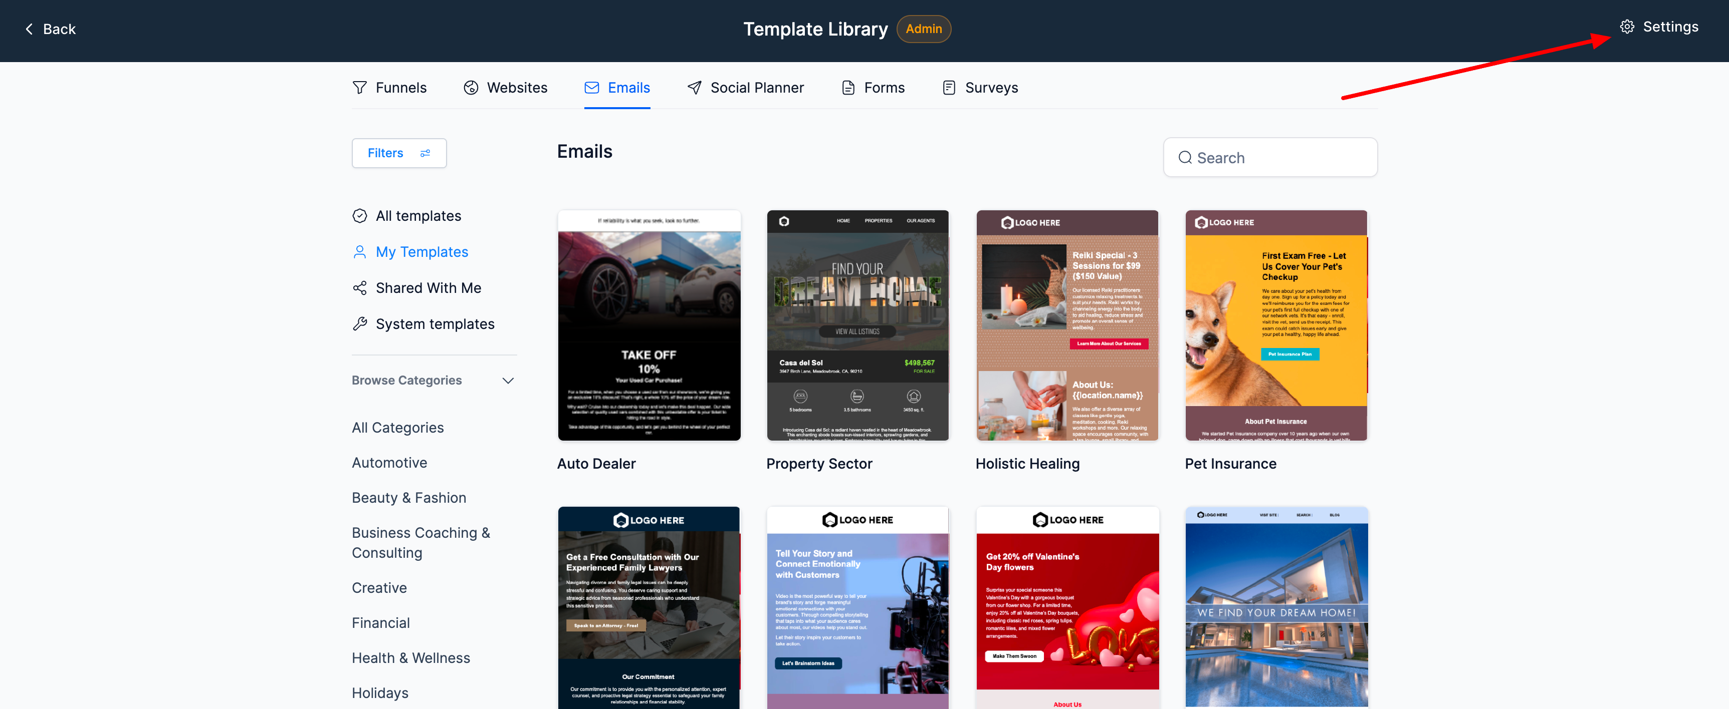The image size is (1729, 709).
Task: Open the Auto Dealer template thumbnail
Action: click(649, 325)
